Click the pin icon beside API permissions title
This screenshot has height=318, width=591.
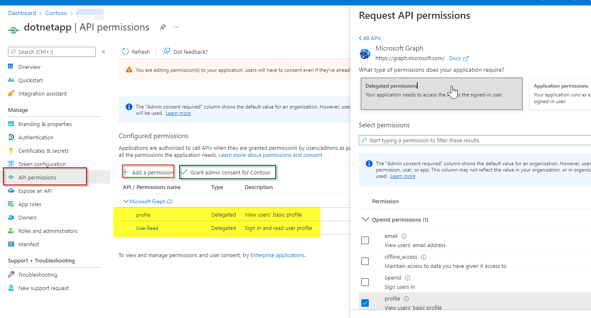(x=163, y=27)
